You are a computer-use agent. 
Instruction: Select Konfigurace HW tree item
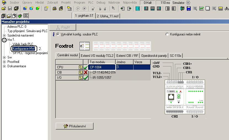point(23,49)
